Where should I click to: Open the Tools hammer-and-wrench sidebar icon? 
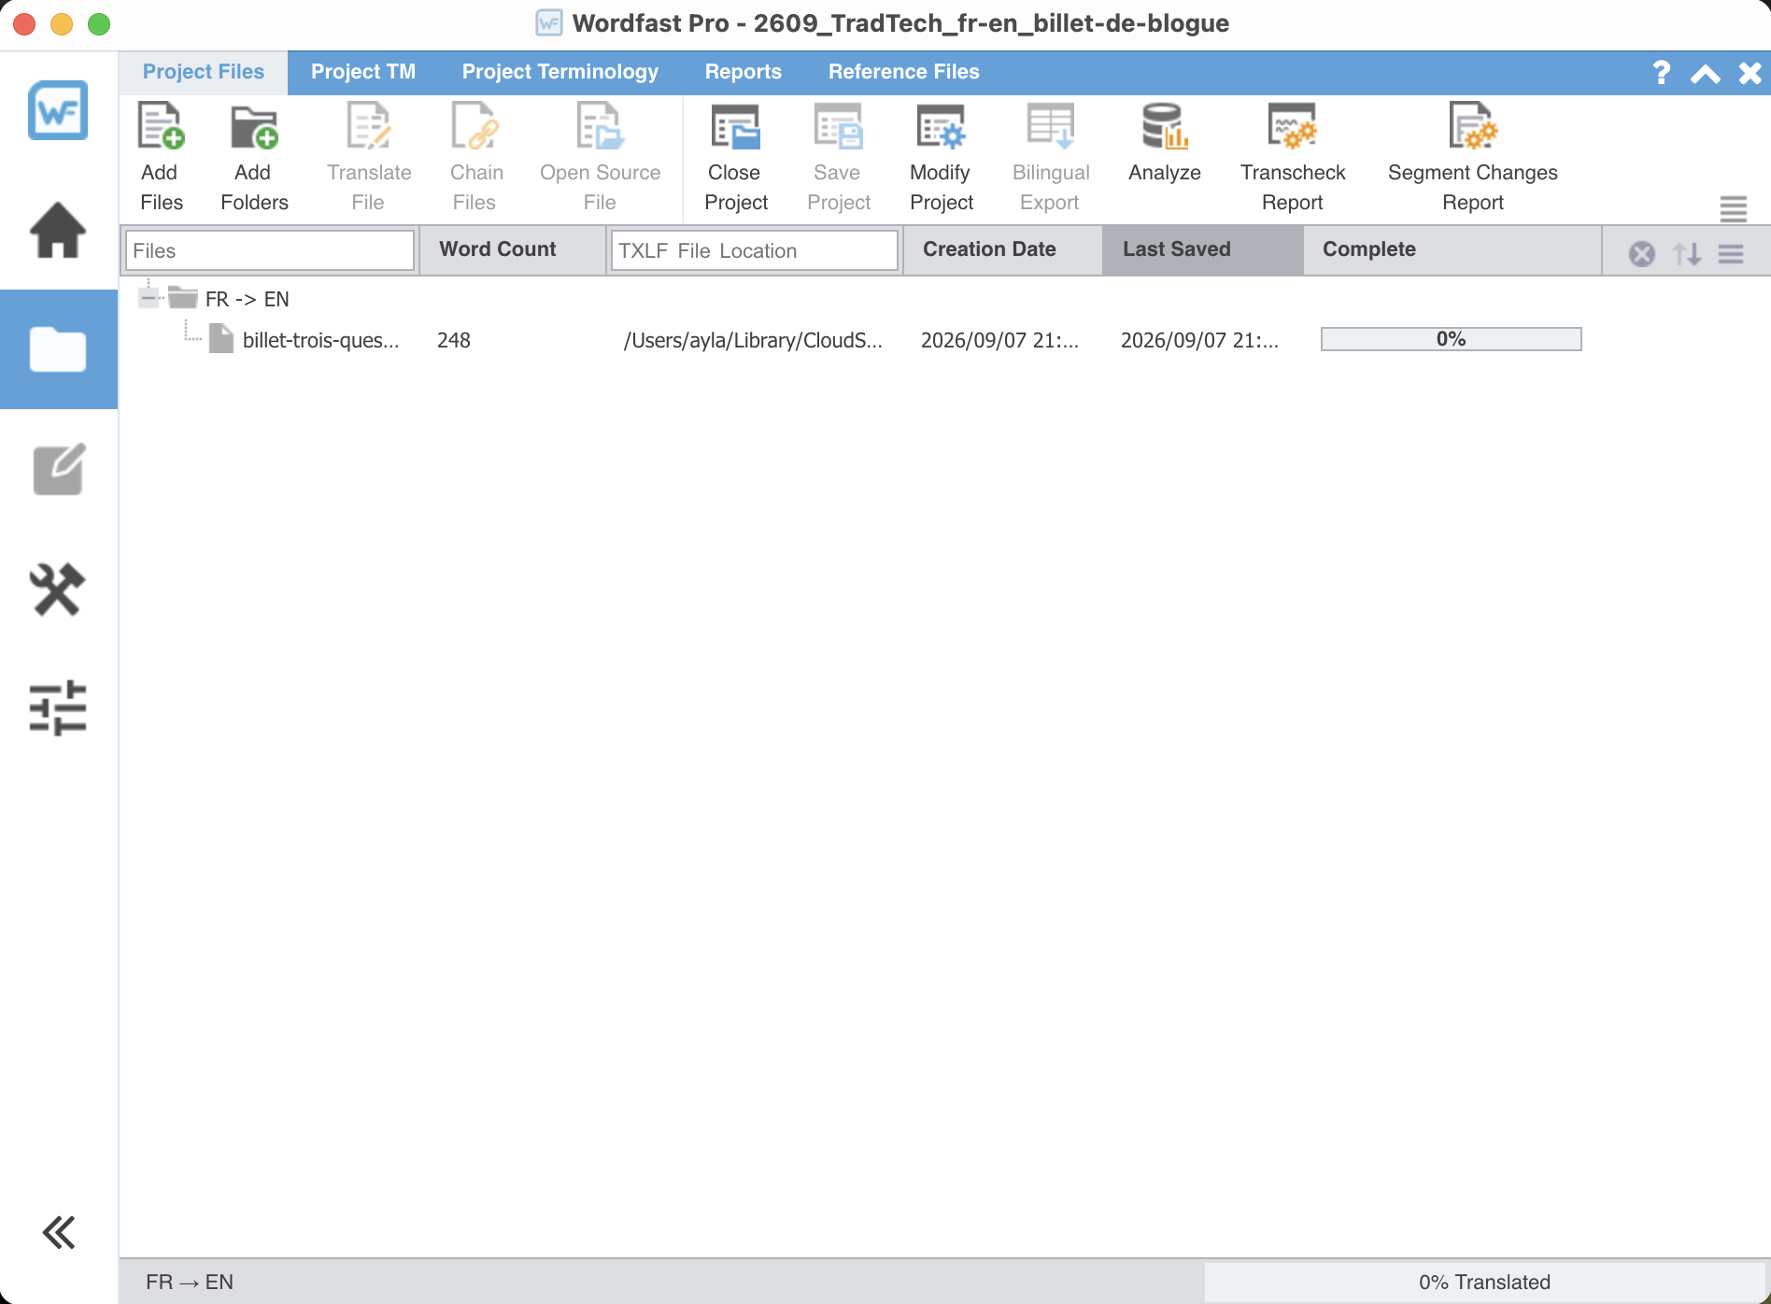[x=58, y=588]
